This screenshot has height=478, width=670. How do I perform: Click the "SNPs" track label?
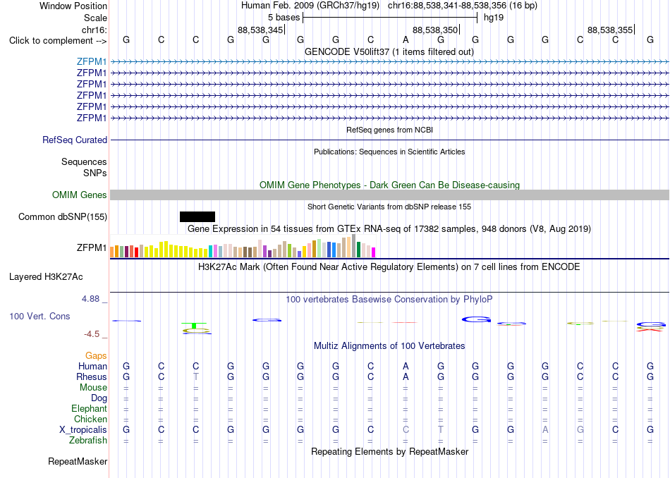(95, 173)
